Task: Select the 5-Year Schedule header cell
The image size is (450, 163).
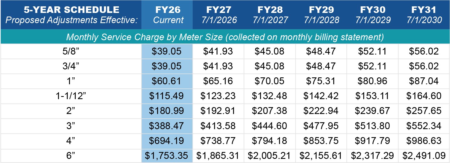Action: point(71,15)
